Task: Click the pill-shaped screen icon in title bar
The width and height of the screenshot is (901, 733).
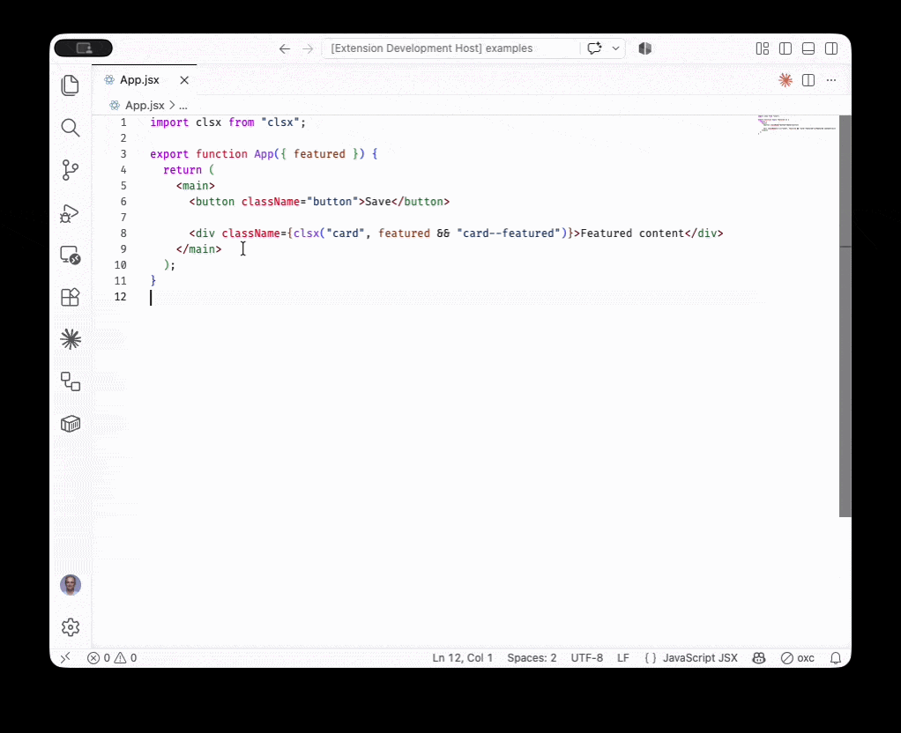Action: tap(84, 48)
